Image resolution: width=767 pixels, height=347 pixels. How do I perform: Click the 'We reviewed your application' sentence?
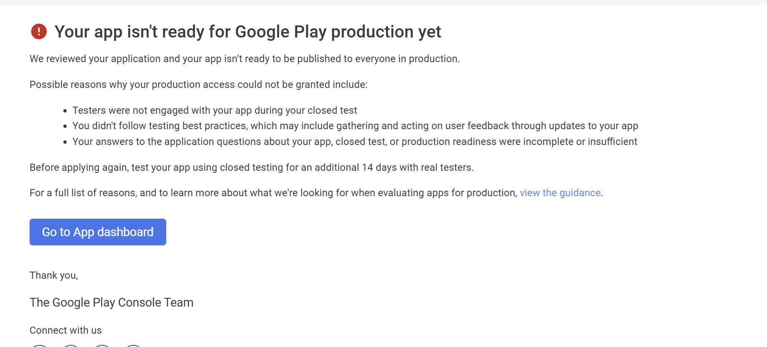tap(245, 59)
